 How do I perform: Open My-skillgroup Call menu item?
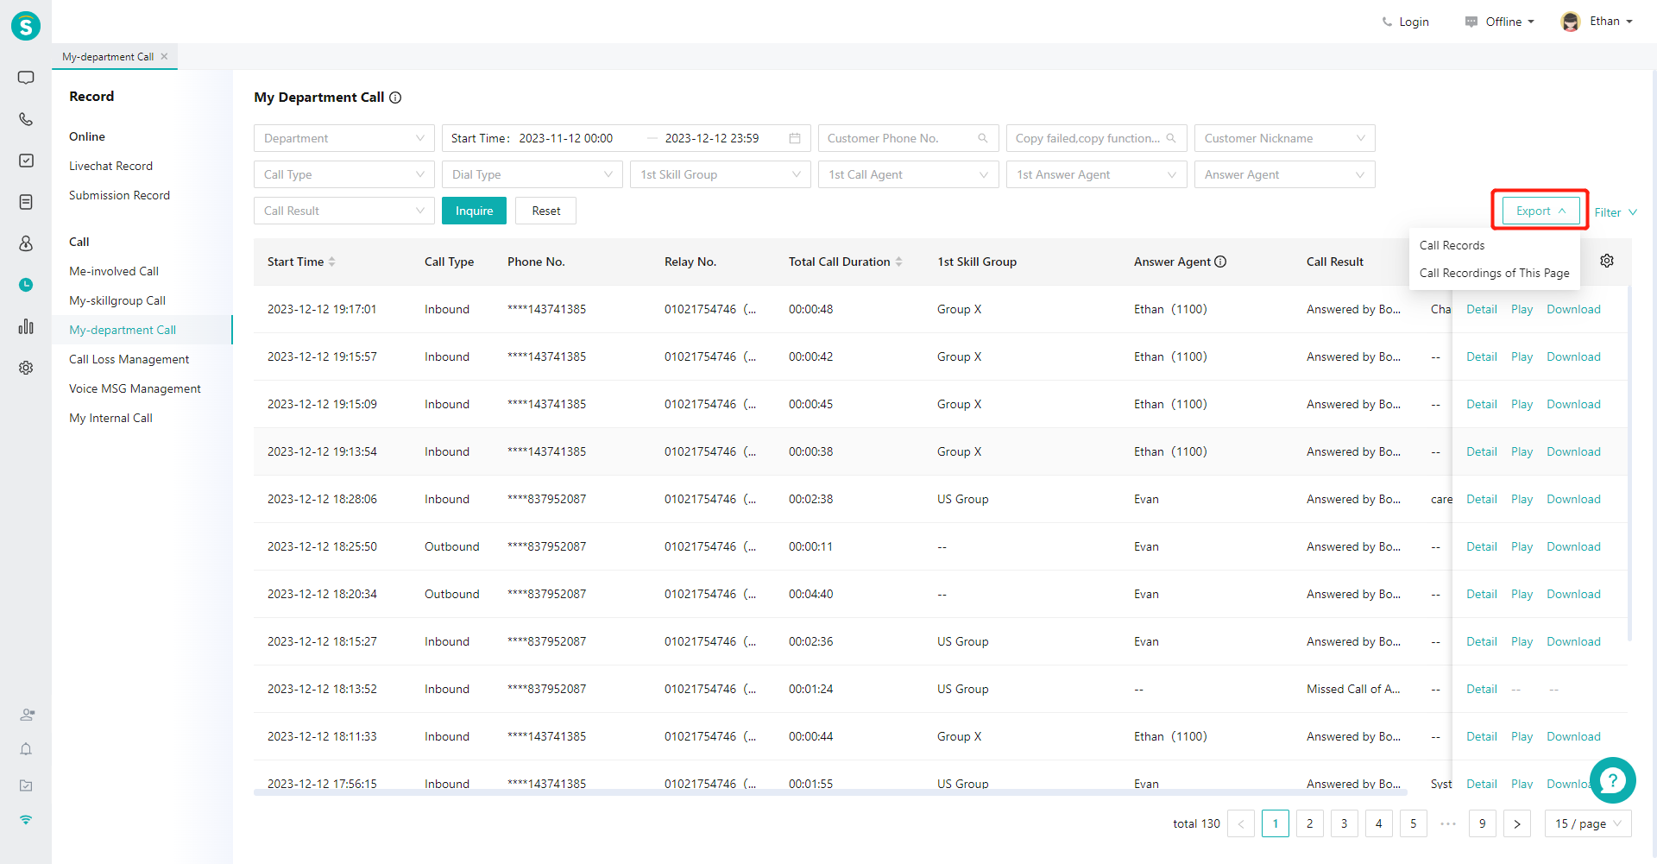click(x=117, y=300)
